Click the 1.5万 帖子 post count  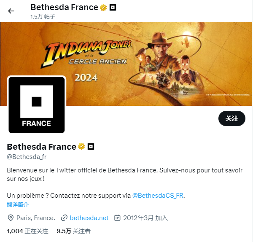coord(43,16)
